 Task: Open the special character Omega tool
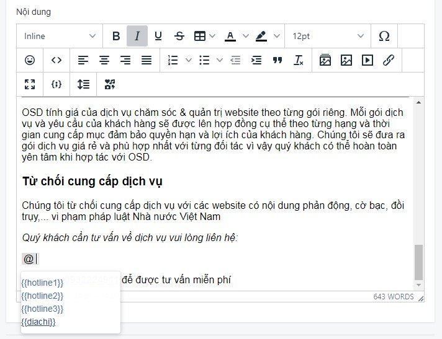[x=384, y=36]
